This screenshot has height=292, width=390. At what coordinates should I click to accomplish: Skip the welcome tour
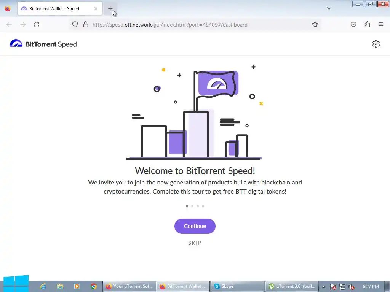195,243
